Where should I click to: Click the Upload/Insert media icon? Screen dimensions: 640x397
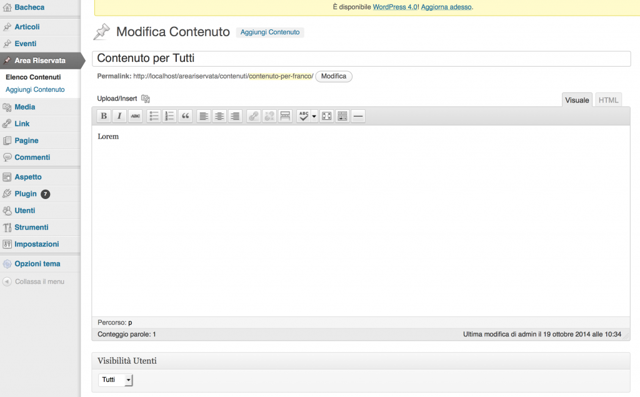coord(145,99)
